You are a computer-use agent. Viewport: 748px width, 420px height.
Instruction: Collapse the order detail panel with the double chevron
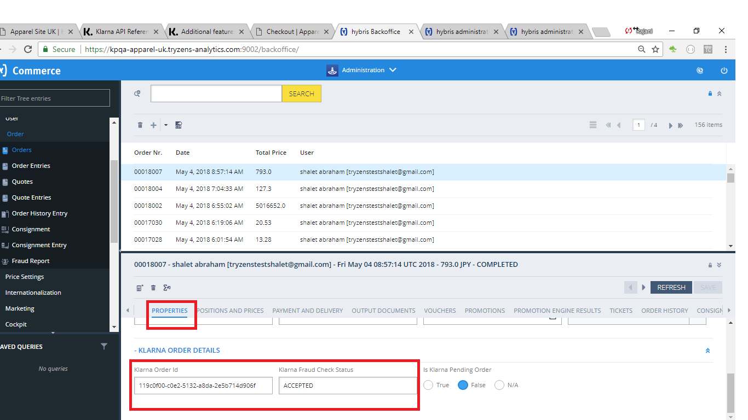(x=719, y=265)
